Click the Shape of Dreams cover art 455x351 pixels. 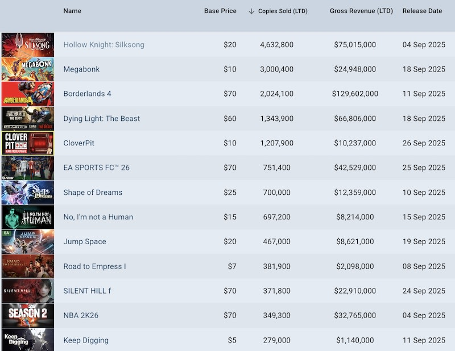pos(28,193)
